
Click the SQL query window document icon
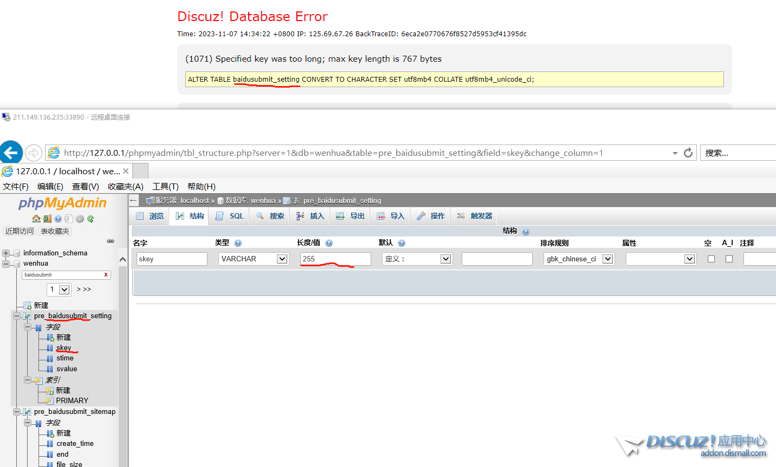[69, 219]
